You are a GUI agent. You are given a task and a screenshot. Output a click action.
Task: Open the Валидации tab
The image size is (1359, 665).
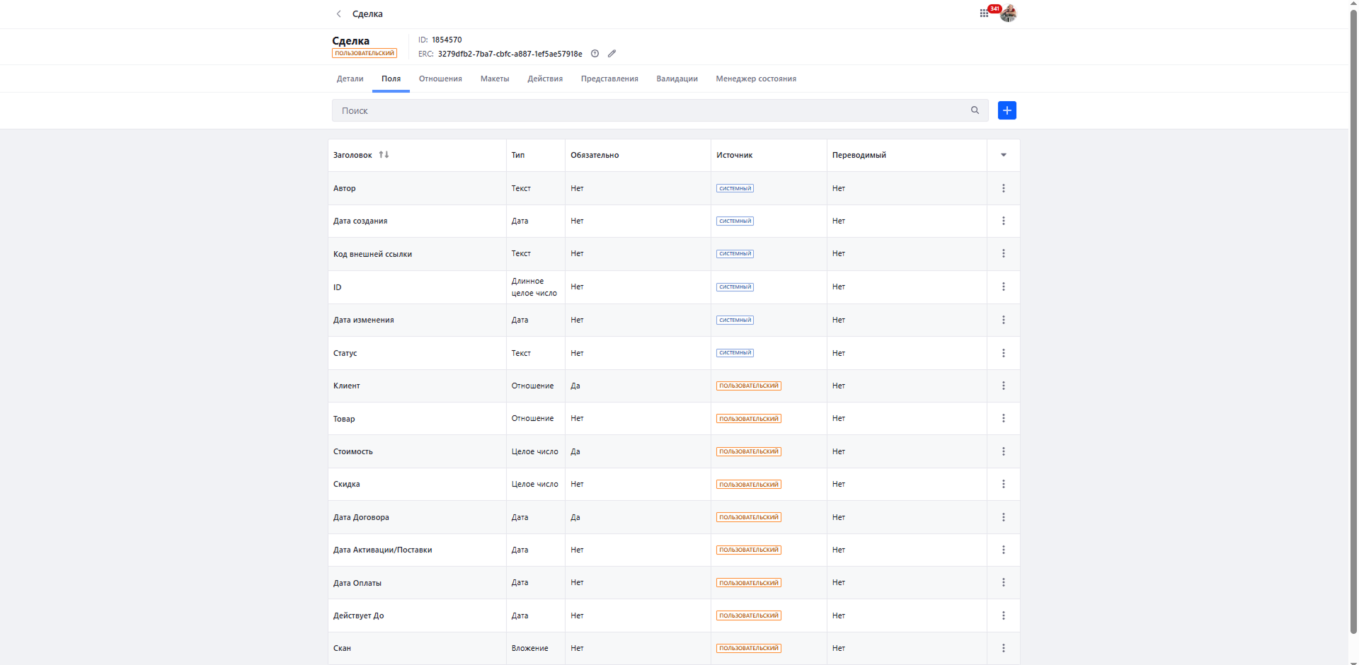click(677, 79)
